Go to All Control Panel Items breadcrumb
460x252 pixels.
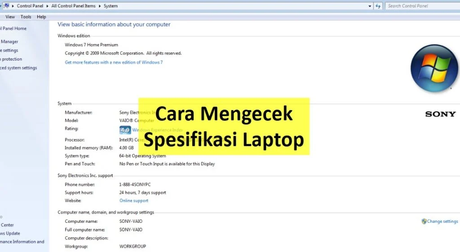pyautogui.click(x=73, y=6)
